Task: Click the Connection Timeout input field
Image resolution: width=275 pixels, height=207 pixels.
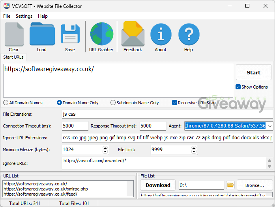Action: [75, 126]
